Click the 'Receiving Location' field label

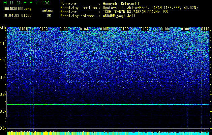click(79, 8)
